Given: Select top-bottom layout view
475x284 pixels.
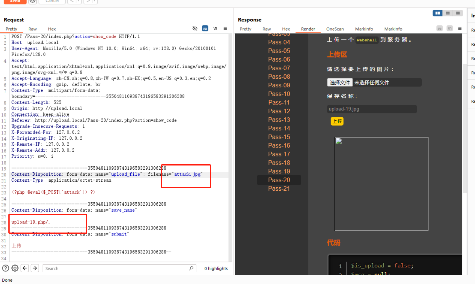Looking at the screenshot, I should pos(448,13).
